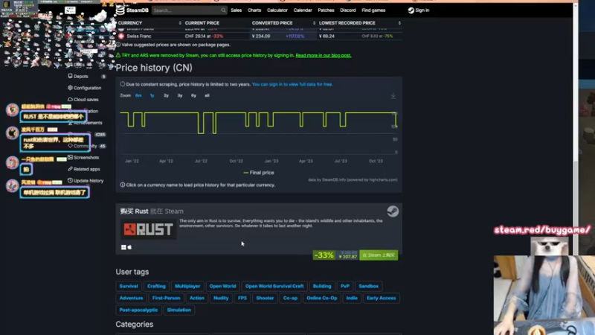Image resolution: width=595 pixels, height=335 pixels.
Task: Open the Simulation user tag
Action: point(178,310)
